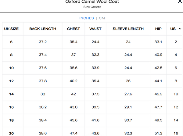Image resolution: width=183 pixels, height=136 pixels.
Task: Click the UK SIZE column header
Action: (x=11, y=29)
